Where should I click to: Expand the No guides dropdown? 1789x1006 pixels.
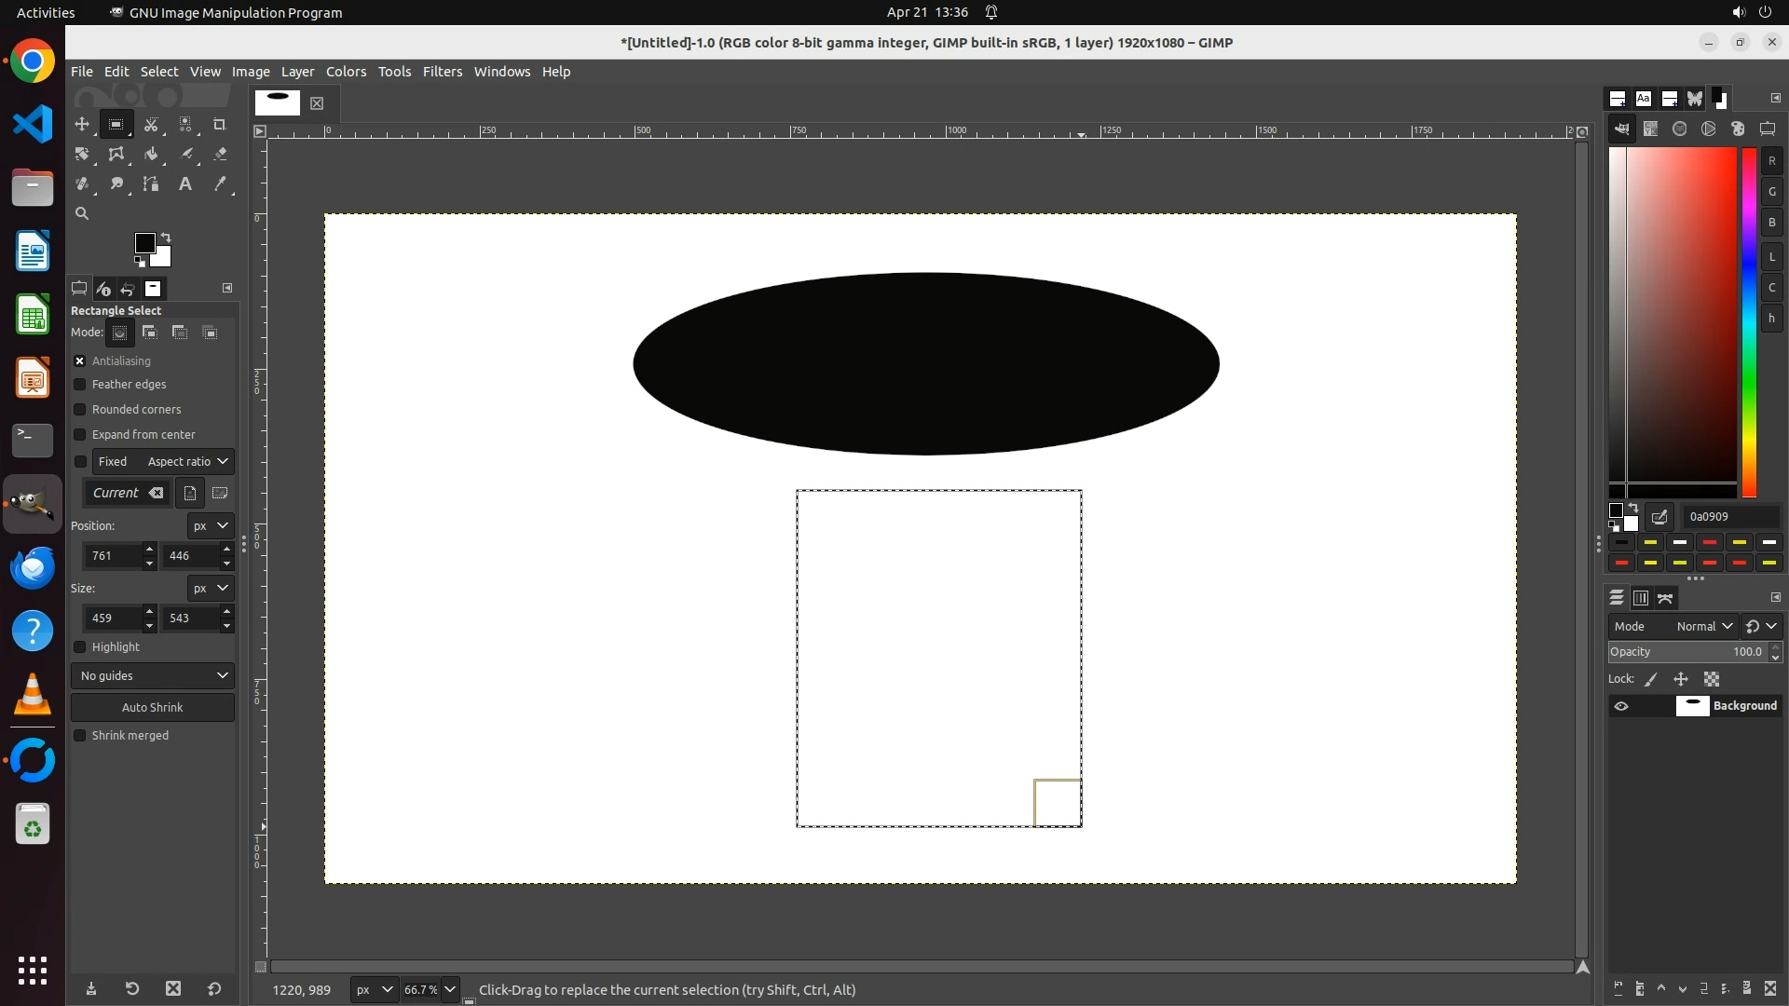[x=153, y=675]
